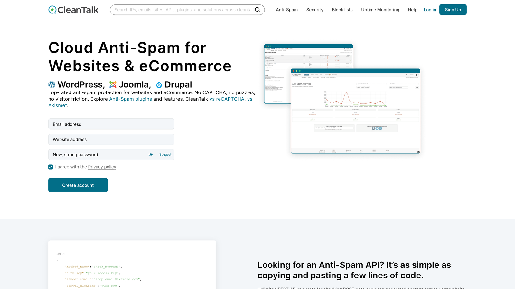Viewport: 515px width, 289px height.
Task: Click the Log in link
Action: 430,10
